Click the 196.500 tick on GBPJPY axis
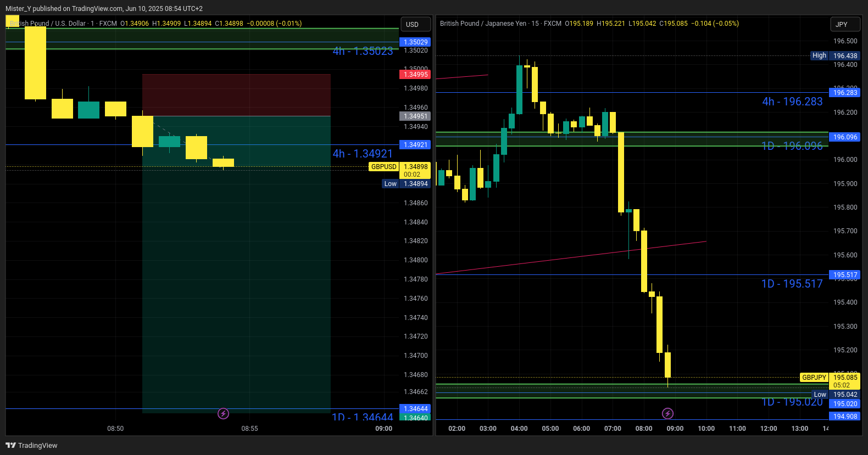This screenshot has height=455, width=868. pos(845,41)
